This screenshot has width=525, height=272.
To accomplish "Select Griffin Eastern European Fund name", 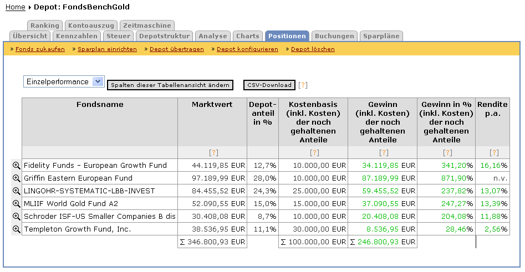I will pyautogui.click(x=78, y=178).
